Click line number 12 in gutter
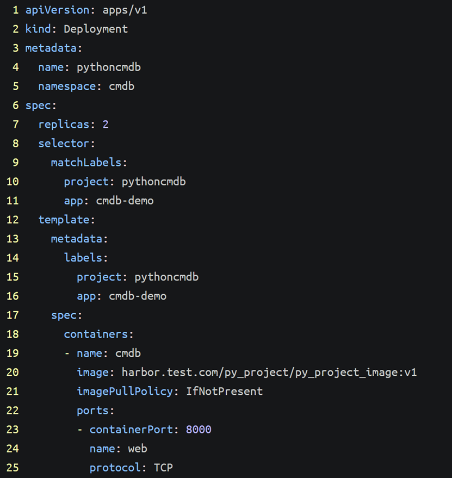The height and width of the screenshot is (478, 452). click(x=13, y=220)
